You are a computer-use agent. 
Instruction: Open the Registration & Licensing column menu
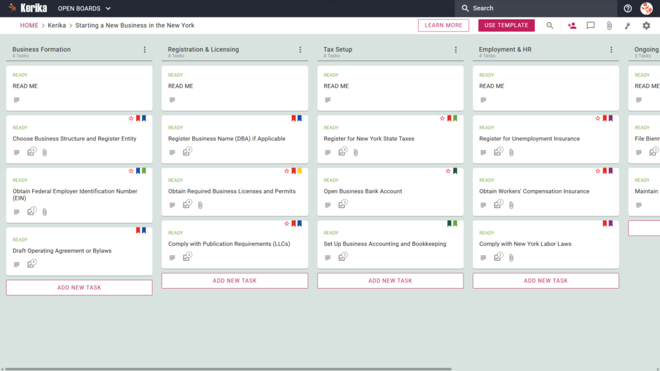[x=300, y=50]
